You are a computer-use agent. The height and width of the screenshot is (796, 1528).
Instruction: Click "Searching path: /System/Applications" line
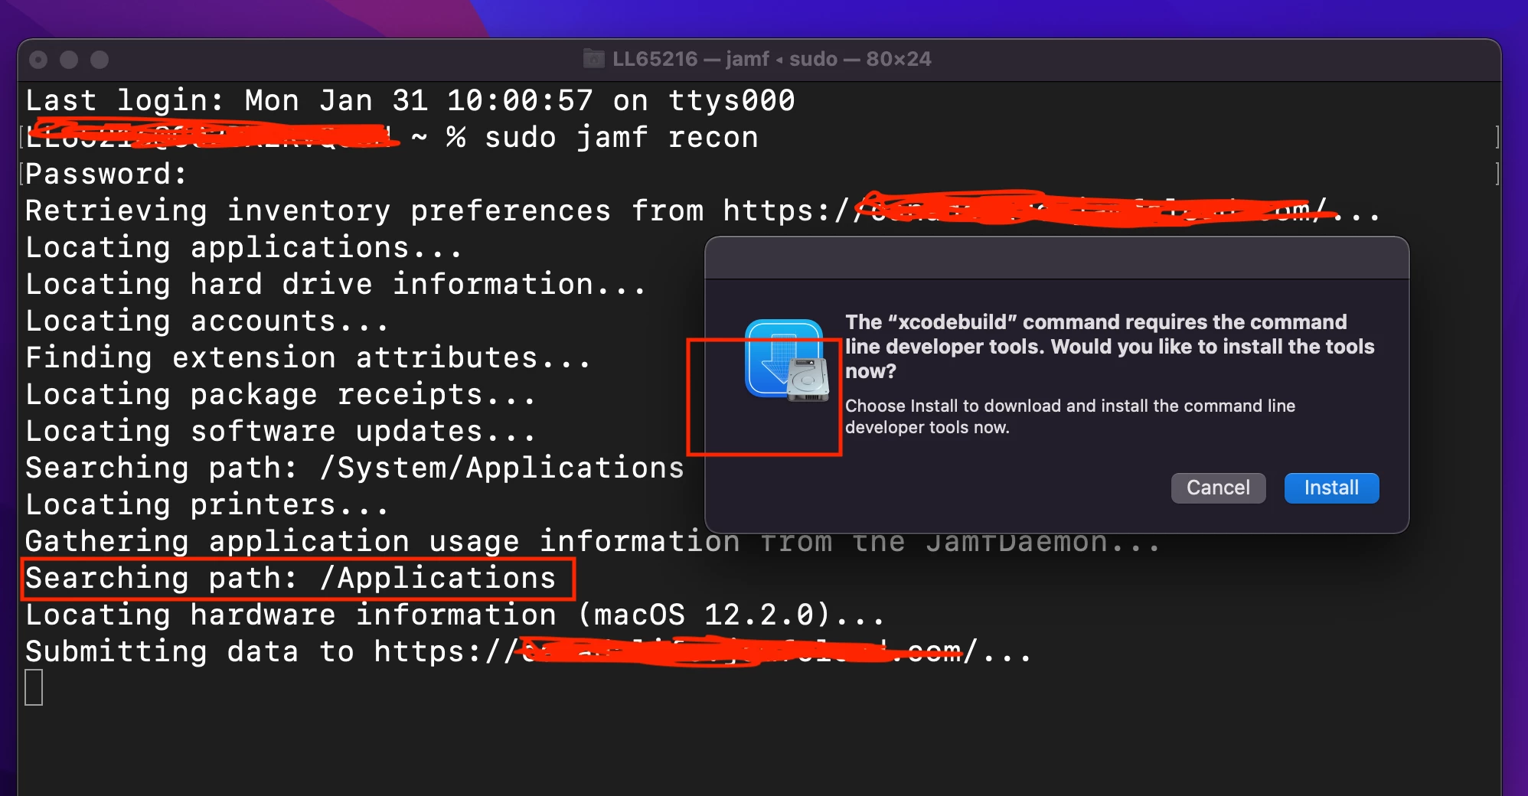(x=354, y=468)
